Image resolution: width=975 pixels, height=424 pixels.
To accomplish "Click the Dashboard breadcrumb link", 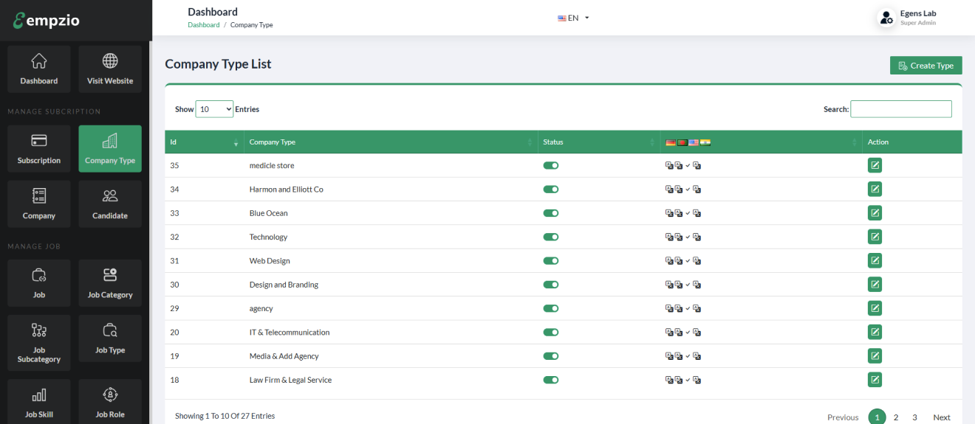I will (204, 25).
